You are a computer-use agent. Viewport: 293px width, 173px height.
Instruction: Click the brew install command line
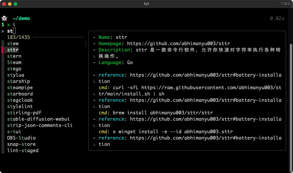(163, 113)
